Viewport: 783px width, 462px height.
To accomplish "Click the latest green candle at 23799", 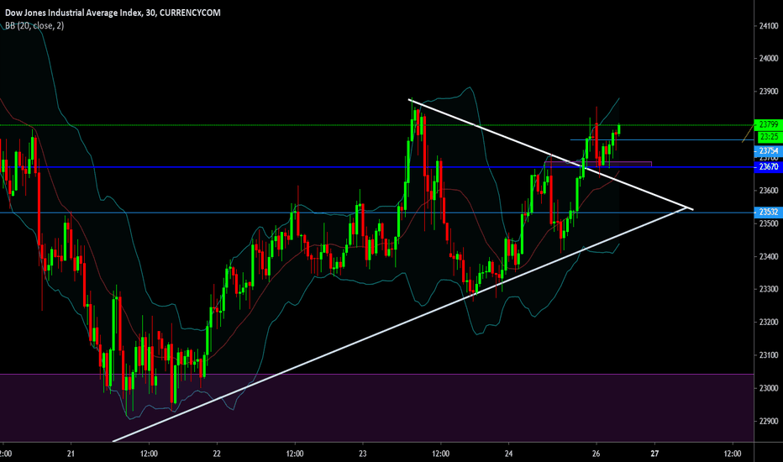I will [619, 130].
